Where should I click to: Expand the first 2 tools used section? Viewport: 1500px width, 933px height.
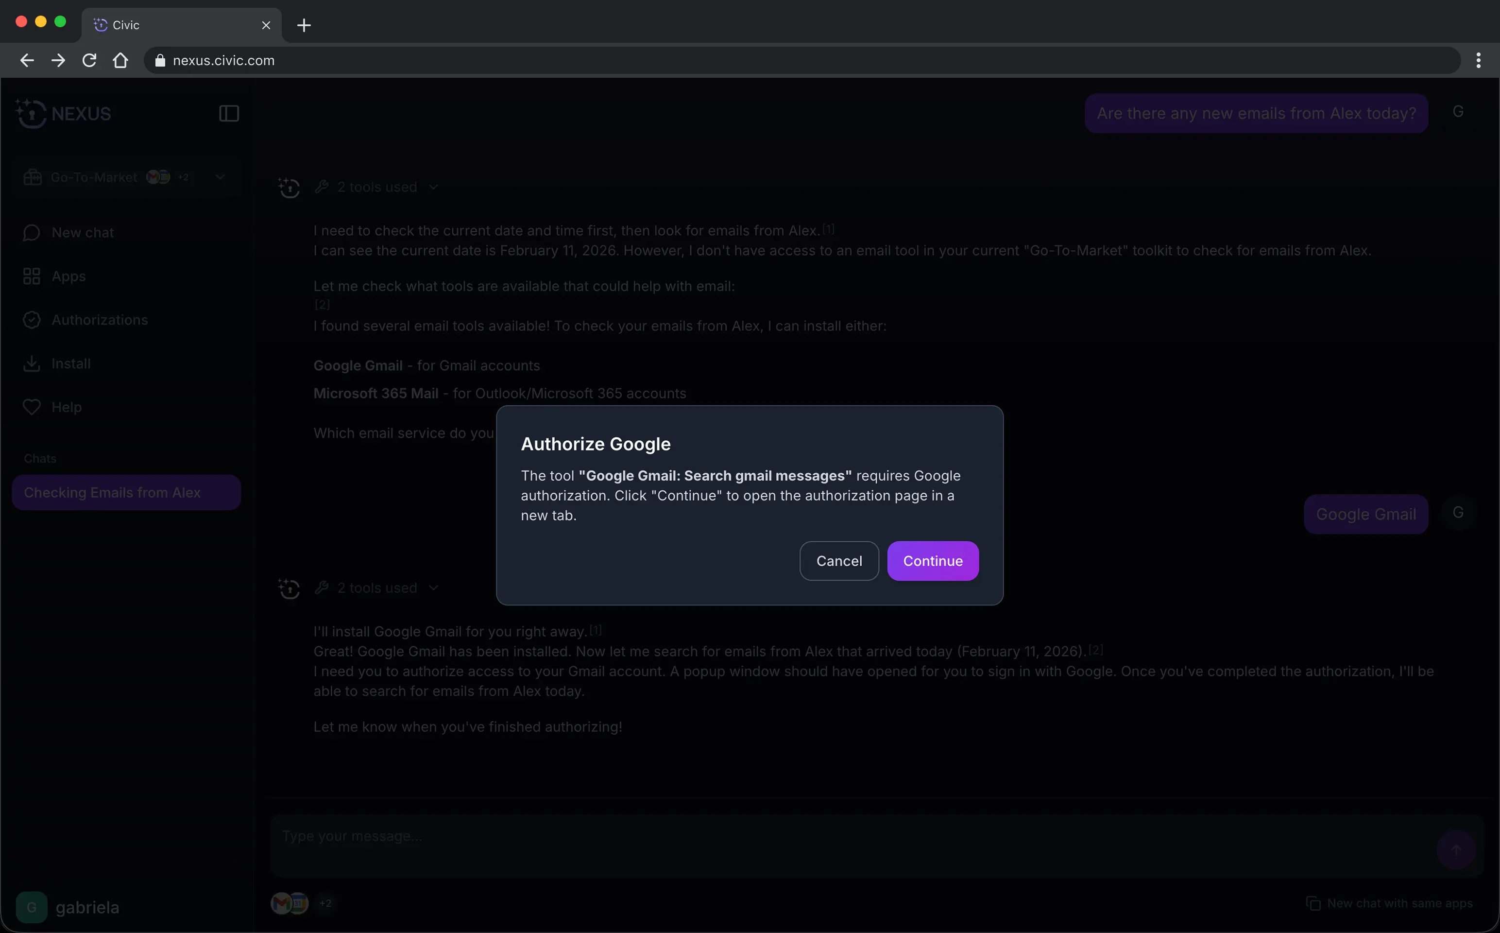377,187
